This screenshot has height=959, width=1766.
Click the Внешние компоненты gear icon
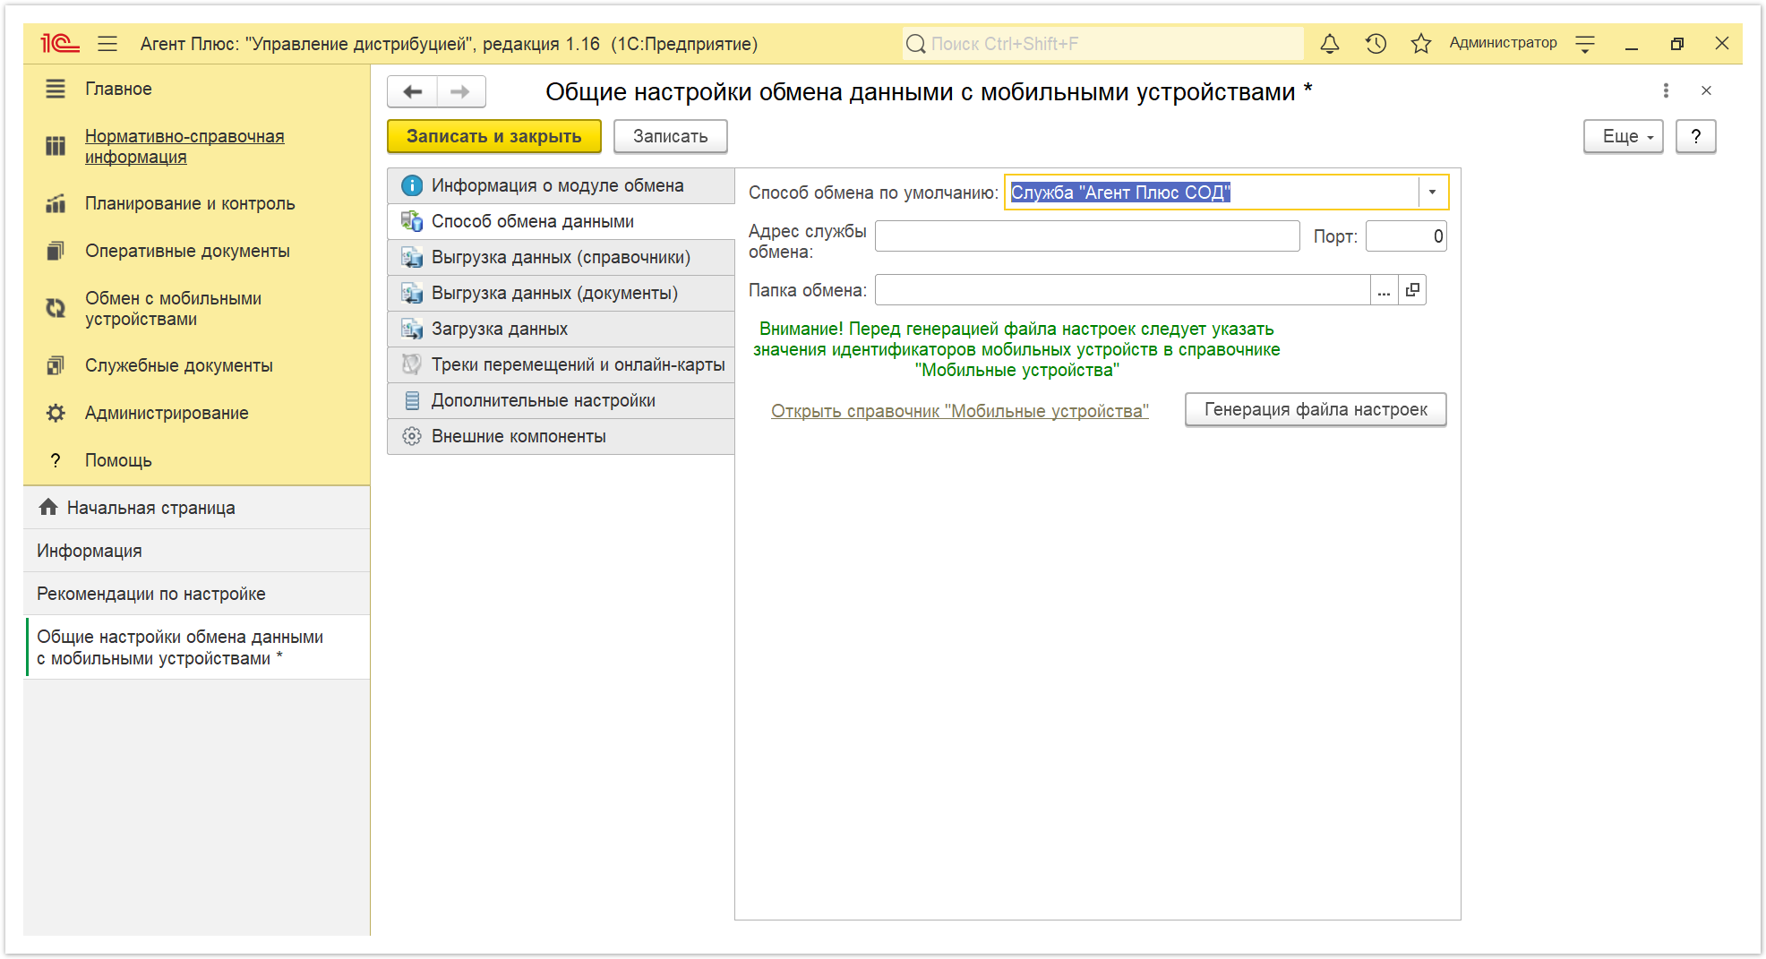pyautogui.click(x=412, y=436)
